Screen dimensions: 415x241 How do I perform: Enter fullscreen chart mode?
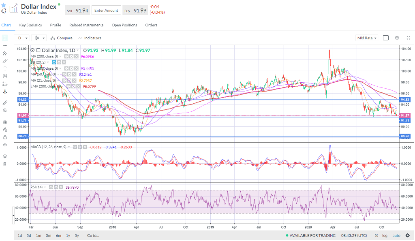409,38
